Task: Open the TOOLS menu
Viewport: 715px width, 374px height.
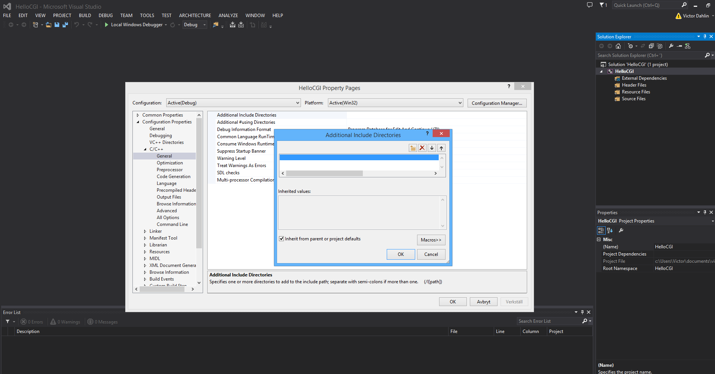Action: point(147,16)
